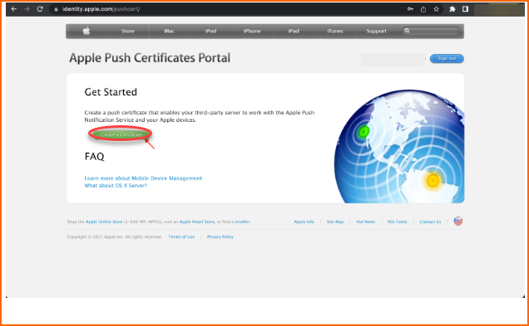
Task: Reload the page with the refresh icon
Action: coord(40,9)
